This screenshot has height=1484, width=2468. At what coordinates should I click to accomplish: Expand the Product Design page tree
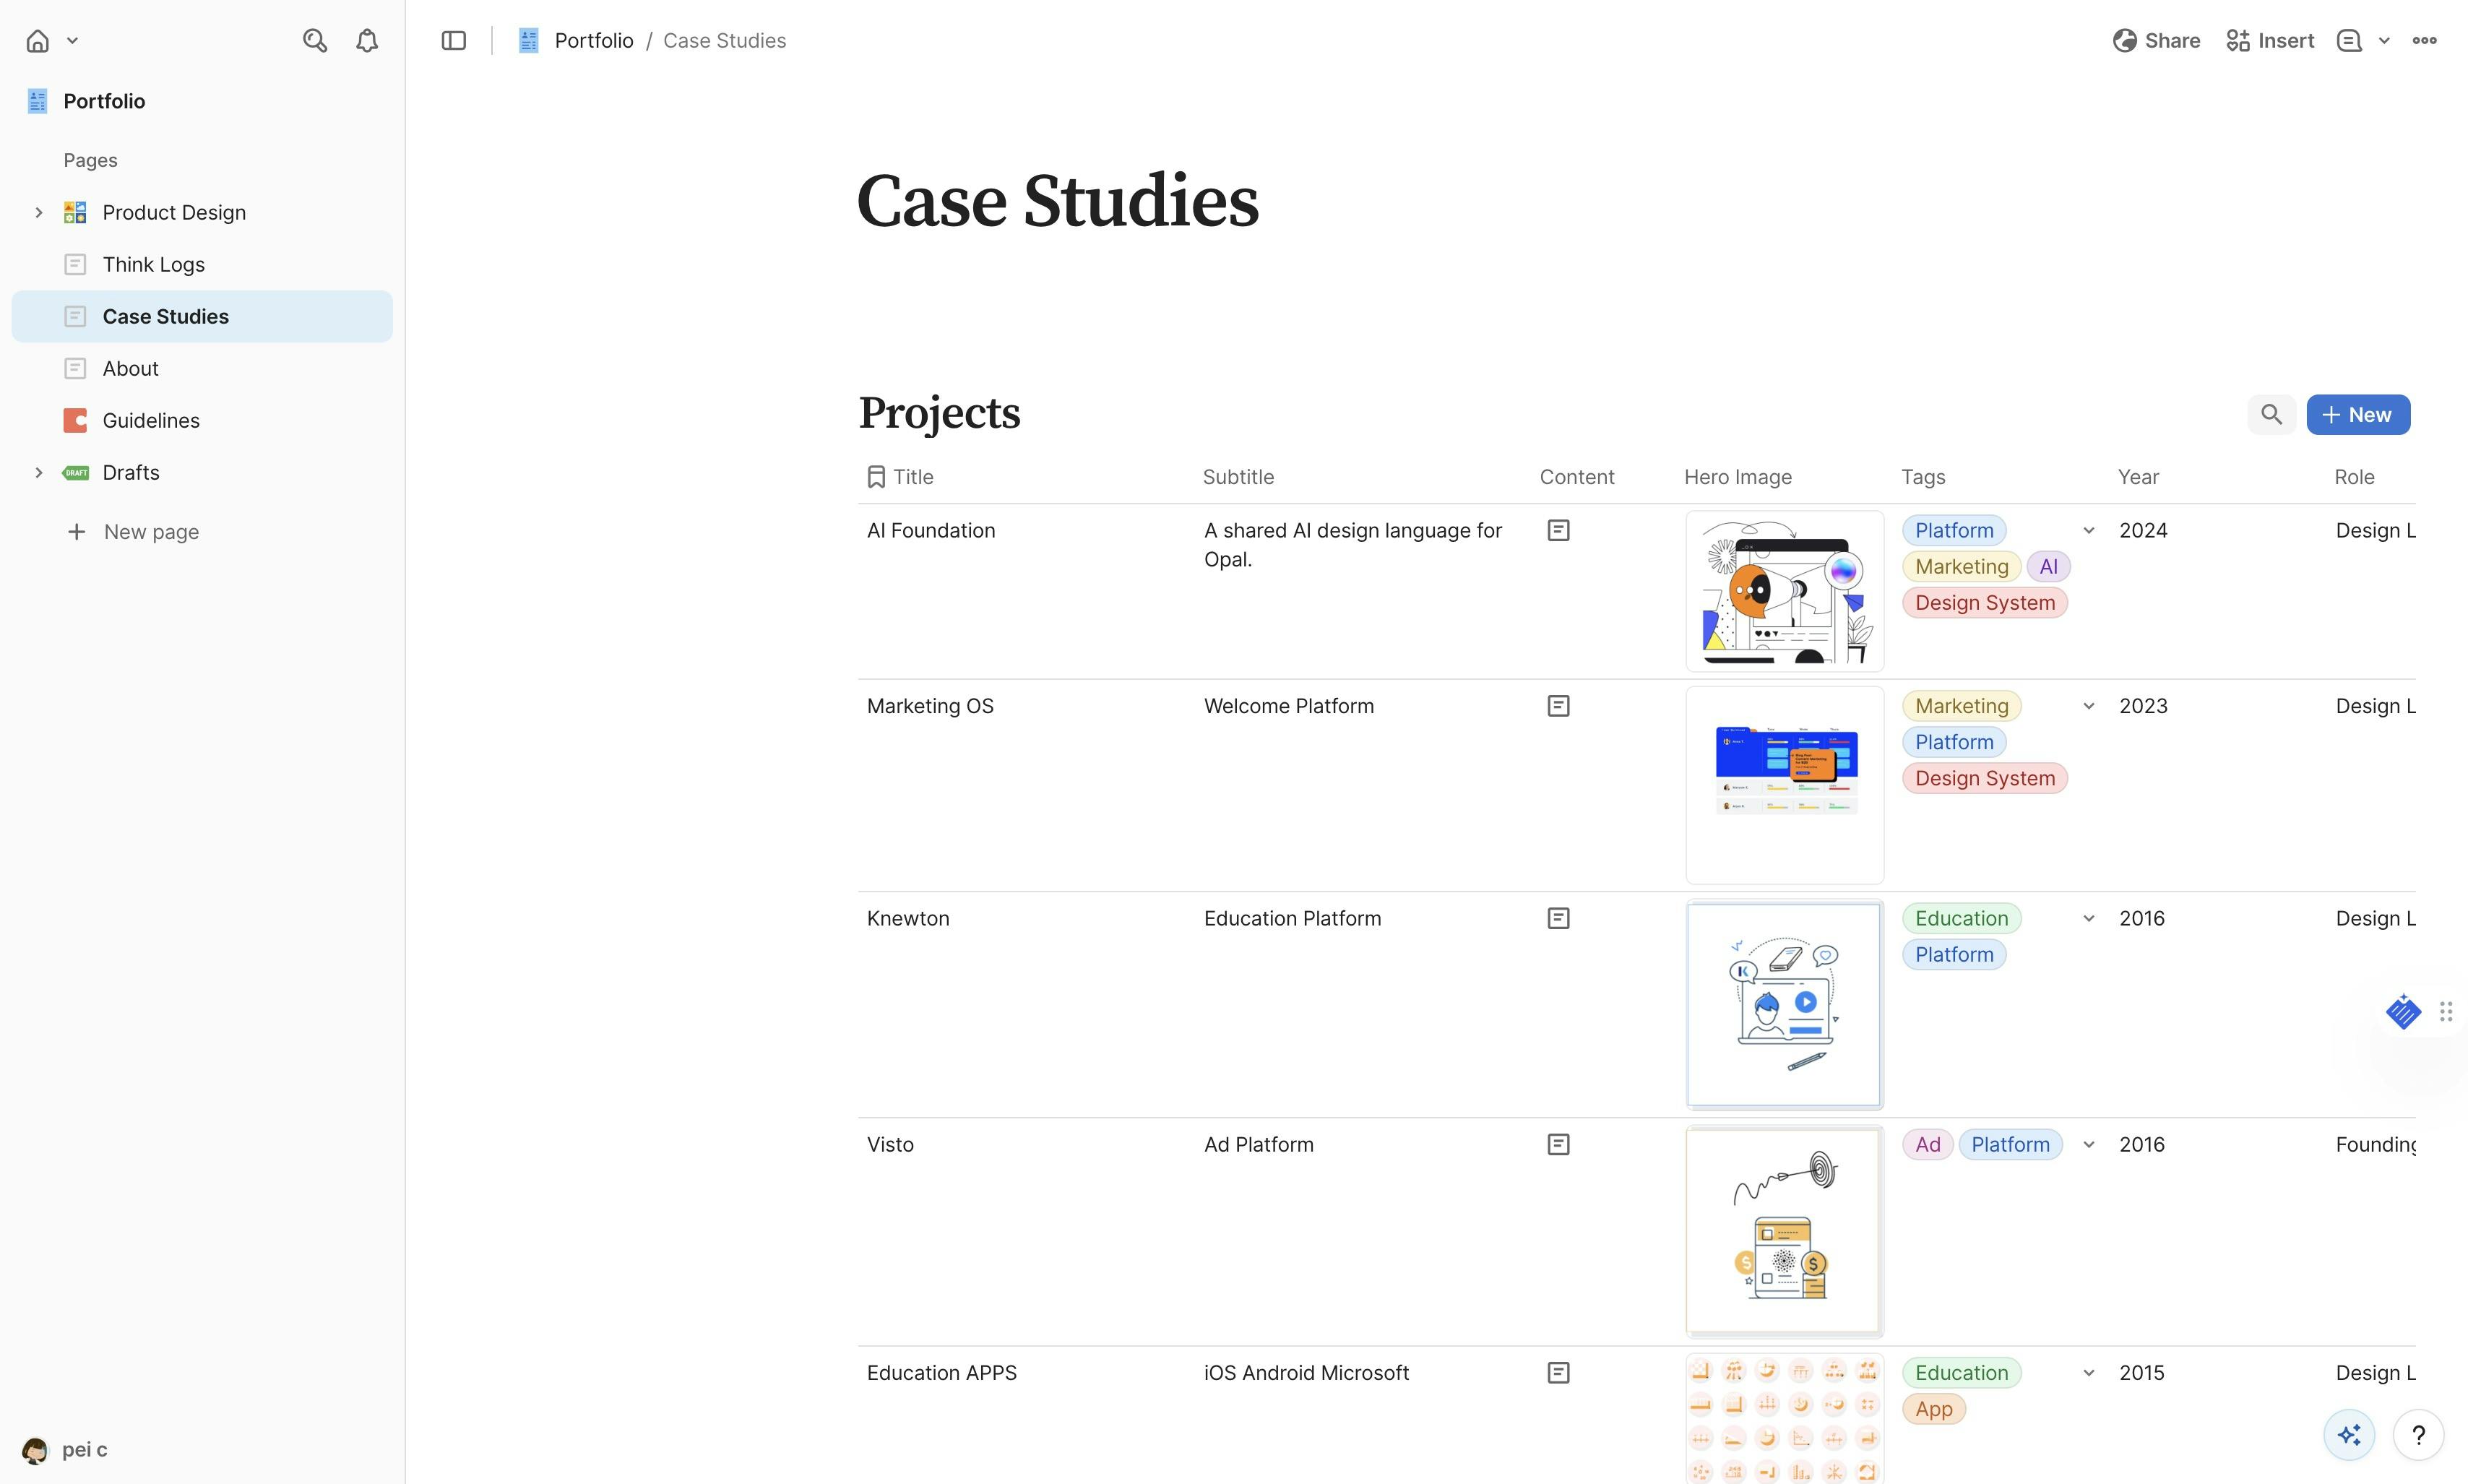pyautogui.click(x=38, y=213)
